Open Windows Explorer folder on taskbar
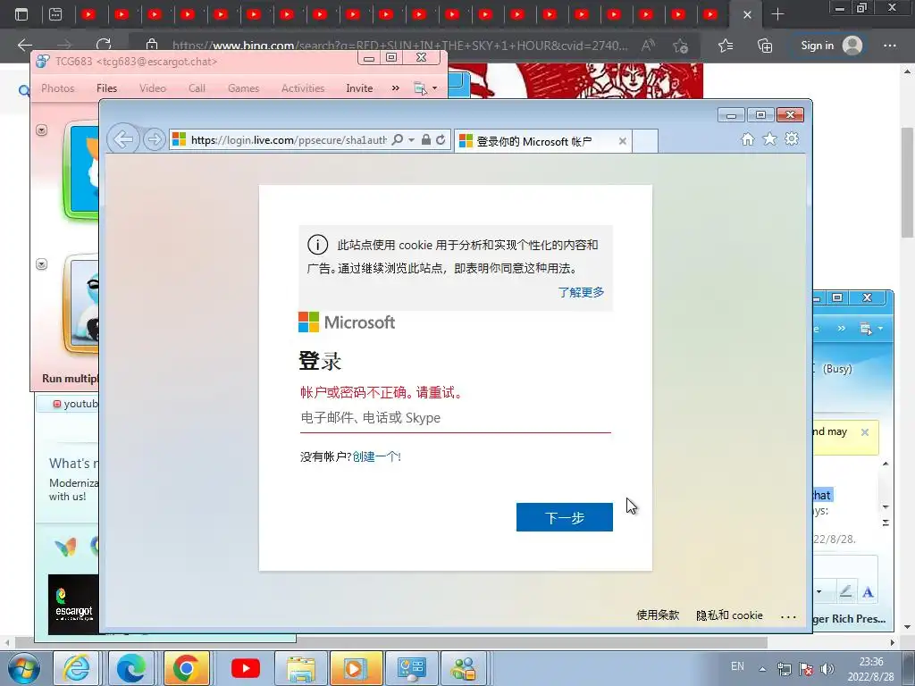 pyautogui.click(x=300, y=668)
